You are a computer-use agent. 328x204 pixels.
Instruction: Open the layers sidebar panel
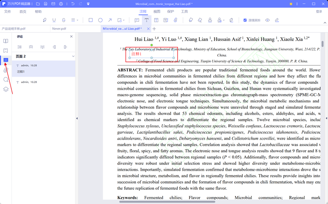pyautogui.click(x=6, y=89)
